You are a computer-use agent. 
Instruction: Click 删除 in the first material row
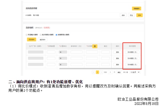117,52
